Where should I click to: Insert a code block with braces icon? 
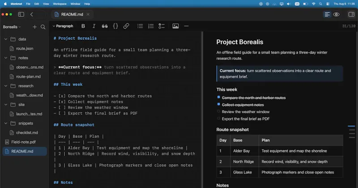tap(115, 26)
